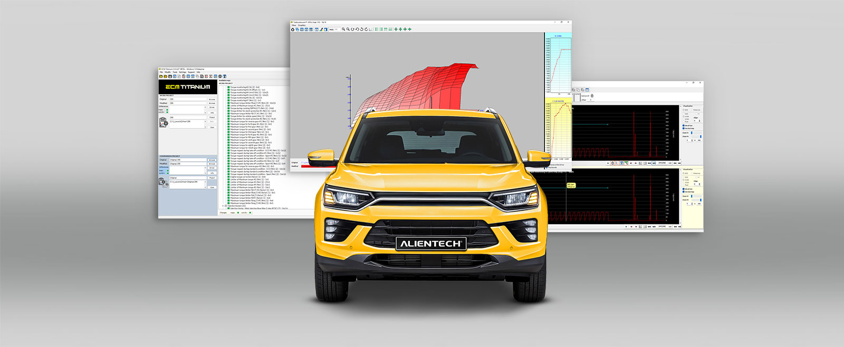Click the Clear button in Work Project

(x=212, y=127)
